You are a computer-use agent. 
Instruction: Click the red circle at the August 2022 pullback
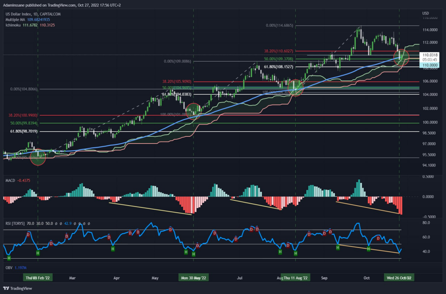coord(296,88)
